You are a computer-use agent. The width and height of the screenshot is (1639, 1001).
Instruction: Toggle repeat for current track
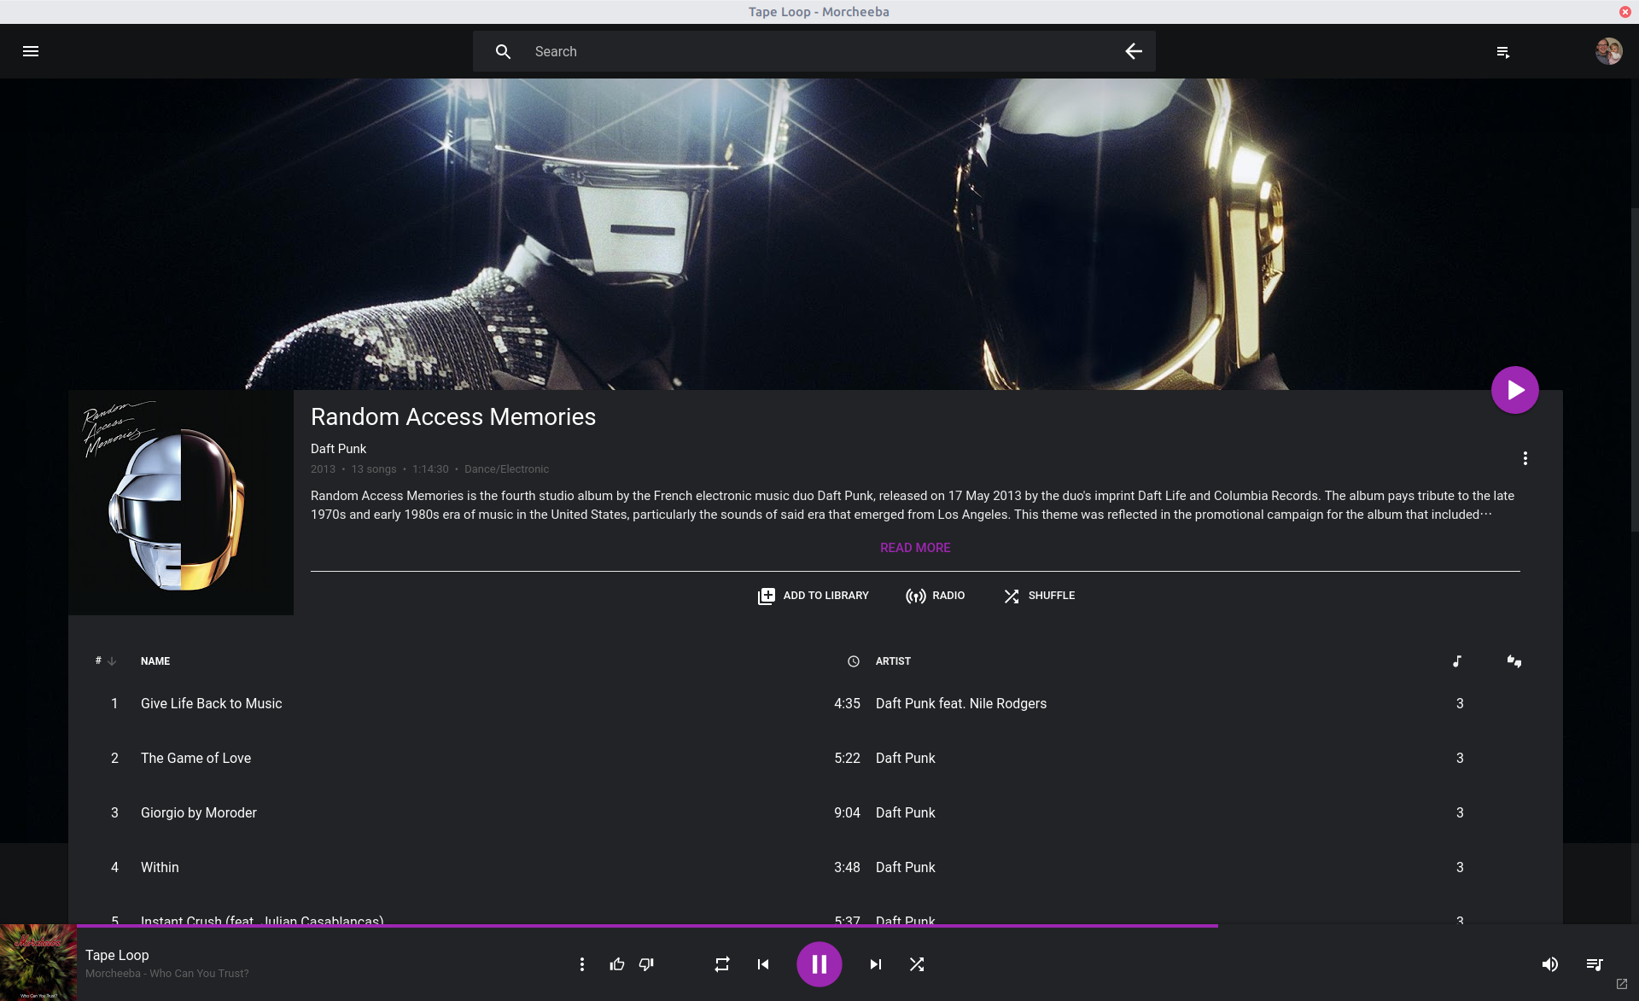click(722, 963)
